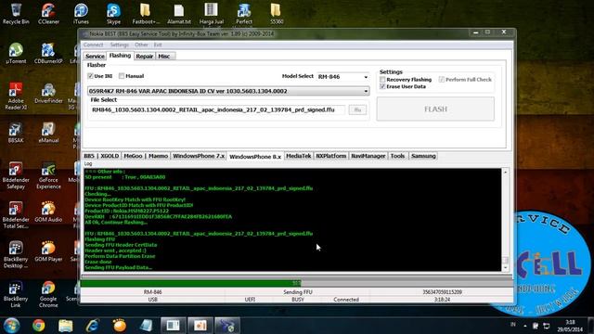
Task: Open the Model Select RM-846 dropdown
Action: (342, 77)
